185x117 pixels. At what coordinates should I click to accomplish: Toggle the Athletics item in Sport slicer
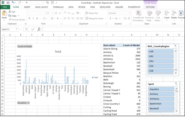(x=161, y=99)
